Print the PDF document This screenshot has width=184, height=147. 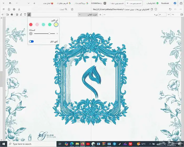pyautogui.click(x=12, y=14)
